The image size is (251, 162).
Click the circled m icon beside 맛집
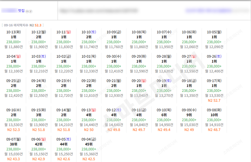coord(27,11)
